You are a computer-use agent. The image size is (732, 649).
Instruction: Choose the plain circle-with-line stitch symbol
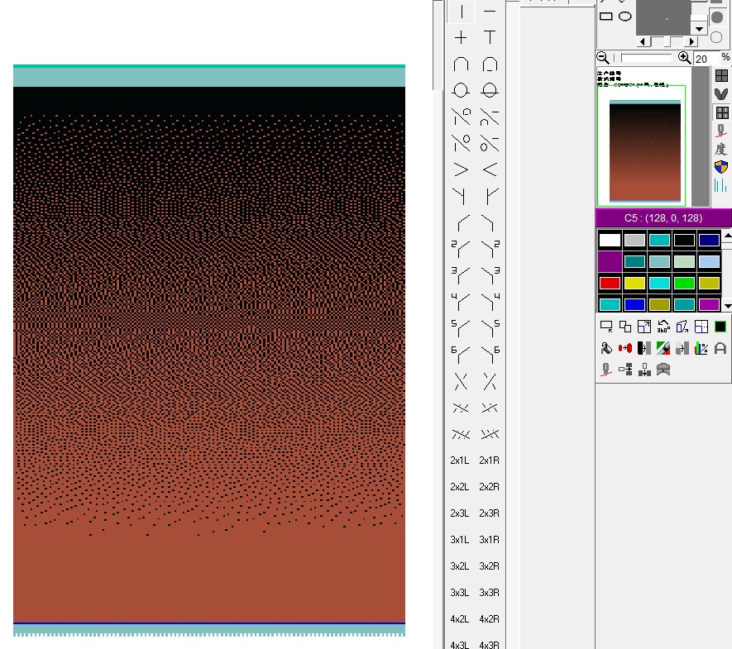click(461, 90)
